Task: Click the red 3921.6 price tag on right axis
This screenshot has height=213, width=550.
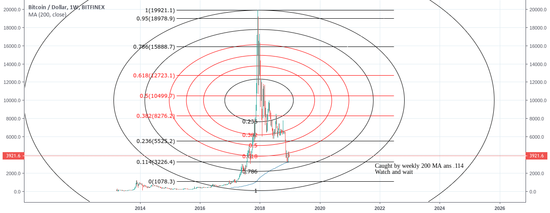Action: tap(536, 156)
